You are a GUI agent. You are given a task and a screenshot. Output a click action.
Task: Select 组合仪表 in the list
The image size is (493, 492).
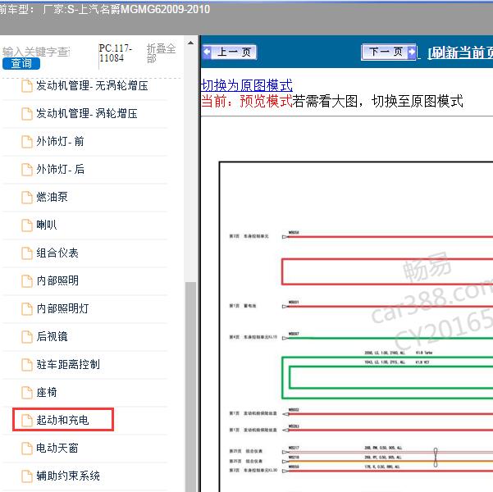pos(57,253)
